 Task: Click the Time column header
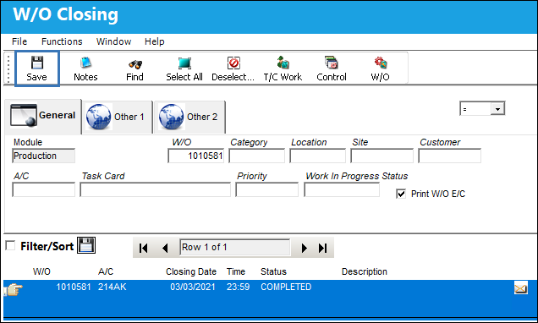(x=236, y=271)
